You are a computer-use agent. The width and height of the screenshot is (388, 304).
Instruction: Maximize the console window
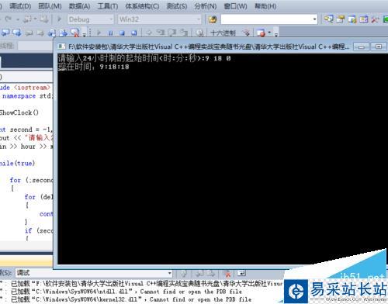379,47
